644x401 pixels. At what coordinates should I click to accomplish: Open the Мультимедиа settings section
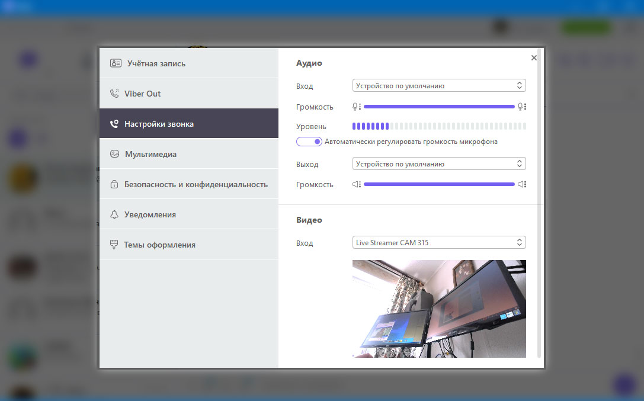189,154
